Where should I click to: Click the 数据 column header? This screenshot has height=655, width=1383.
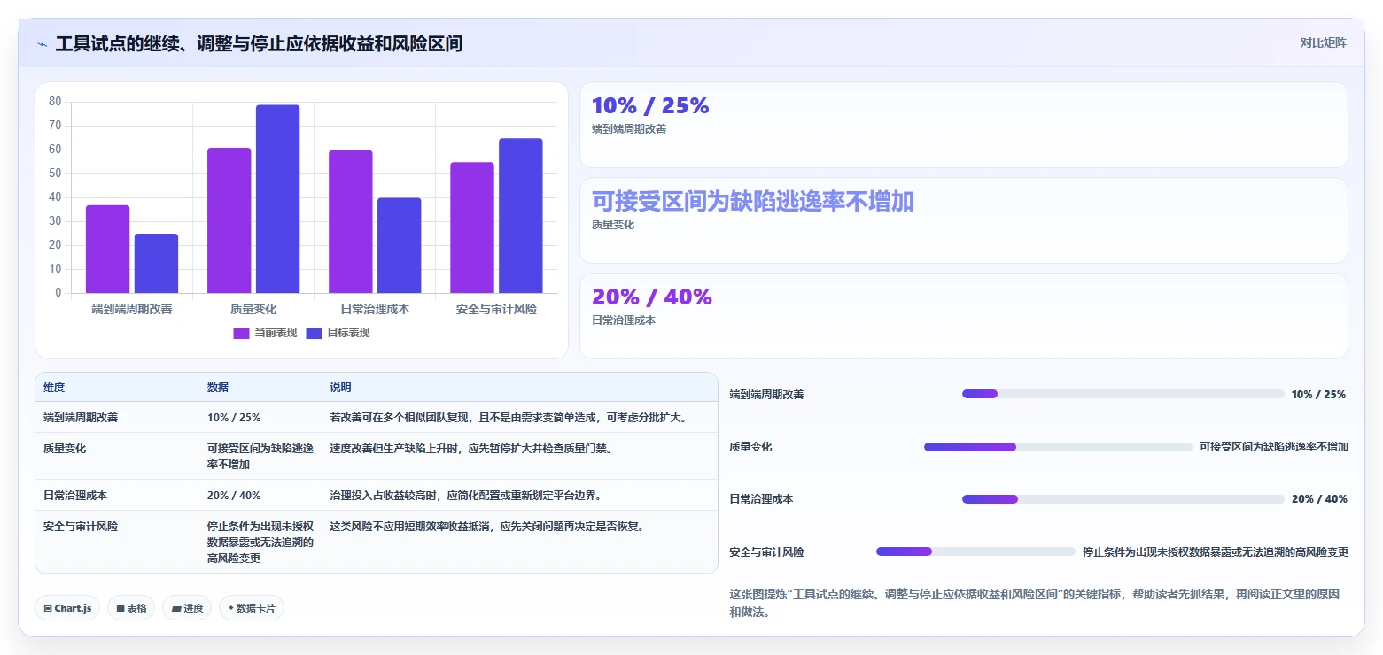(218, 388)
